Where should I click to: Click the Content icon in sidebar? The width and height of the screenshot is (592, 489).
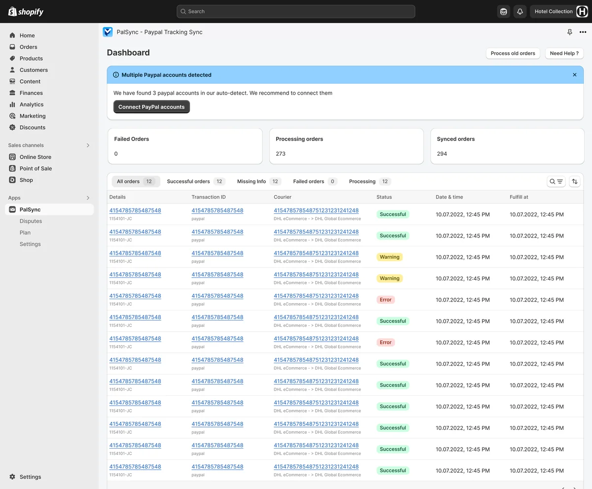[x=12, y=81]
